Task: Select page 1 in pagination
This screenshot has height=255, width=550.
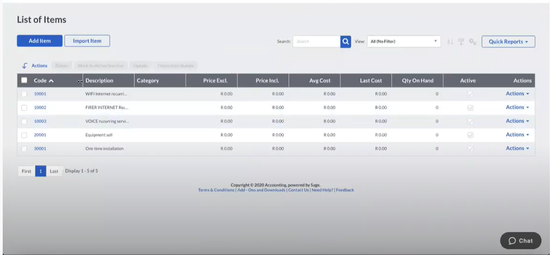Action: [41, 171]
